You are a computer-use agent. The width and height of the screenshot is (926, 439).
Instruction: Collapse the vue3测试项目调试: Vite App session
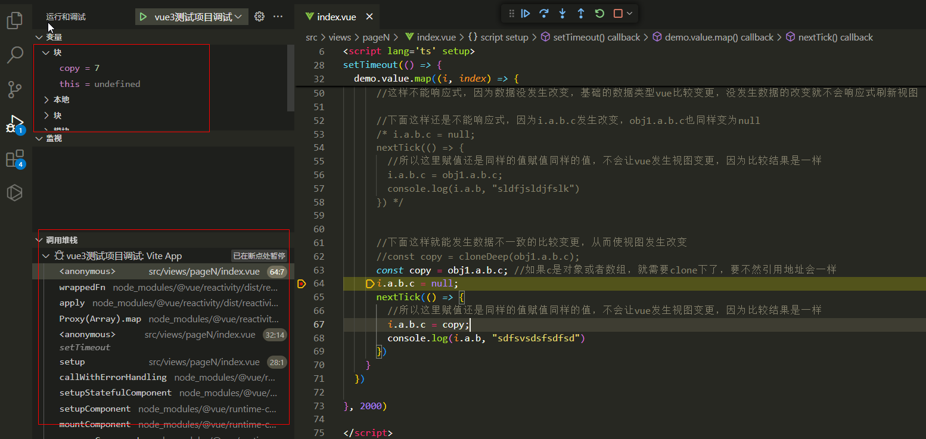(46, 256)
